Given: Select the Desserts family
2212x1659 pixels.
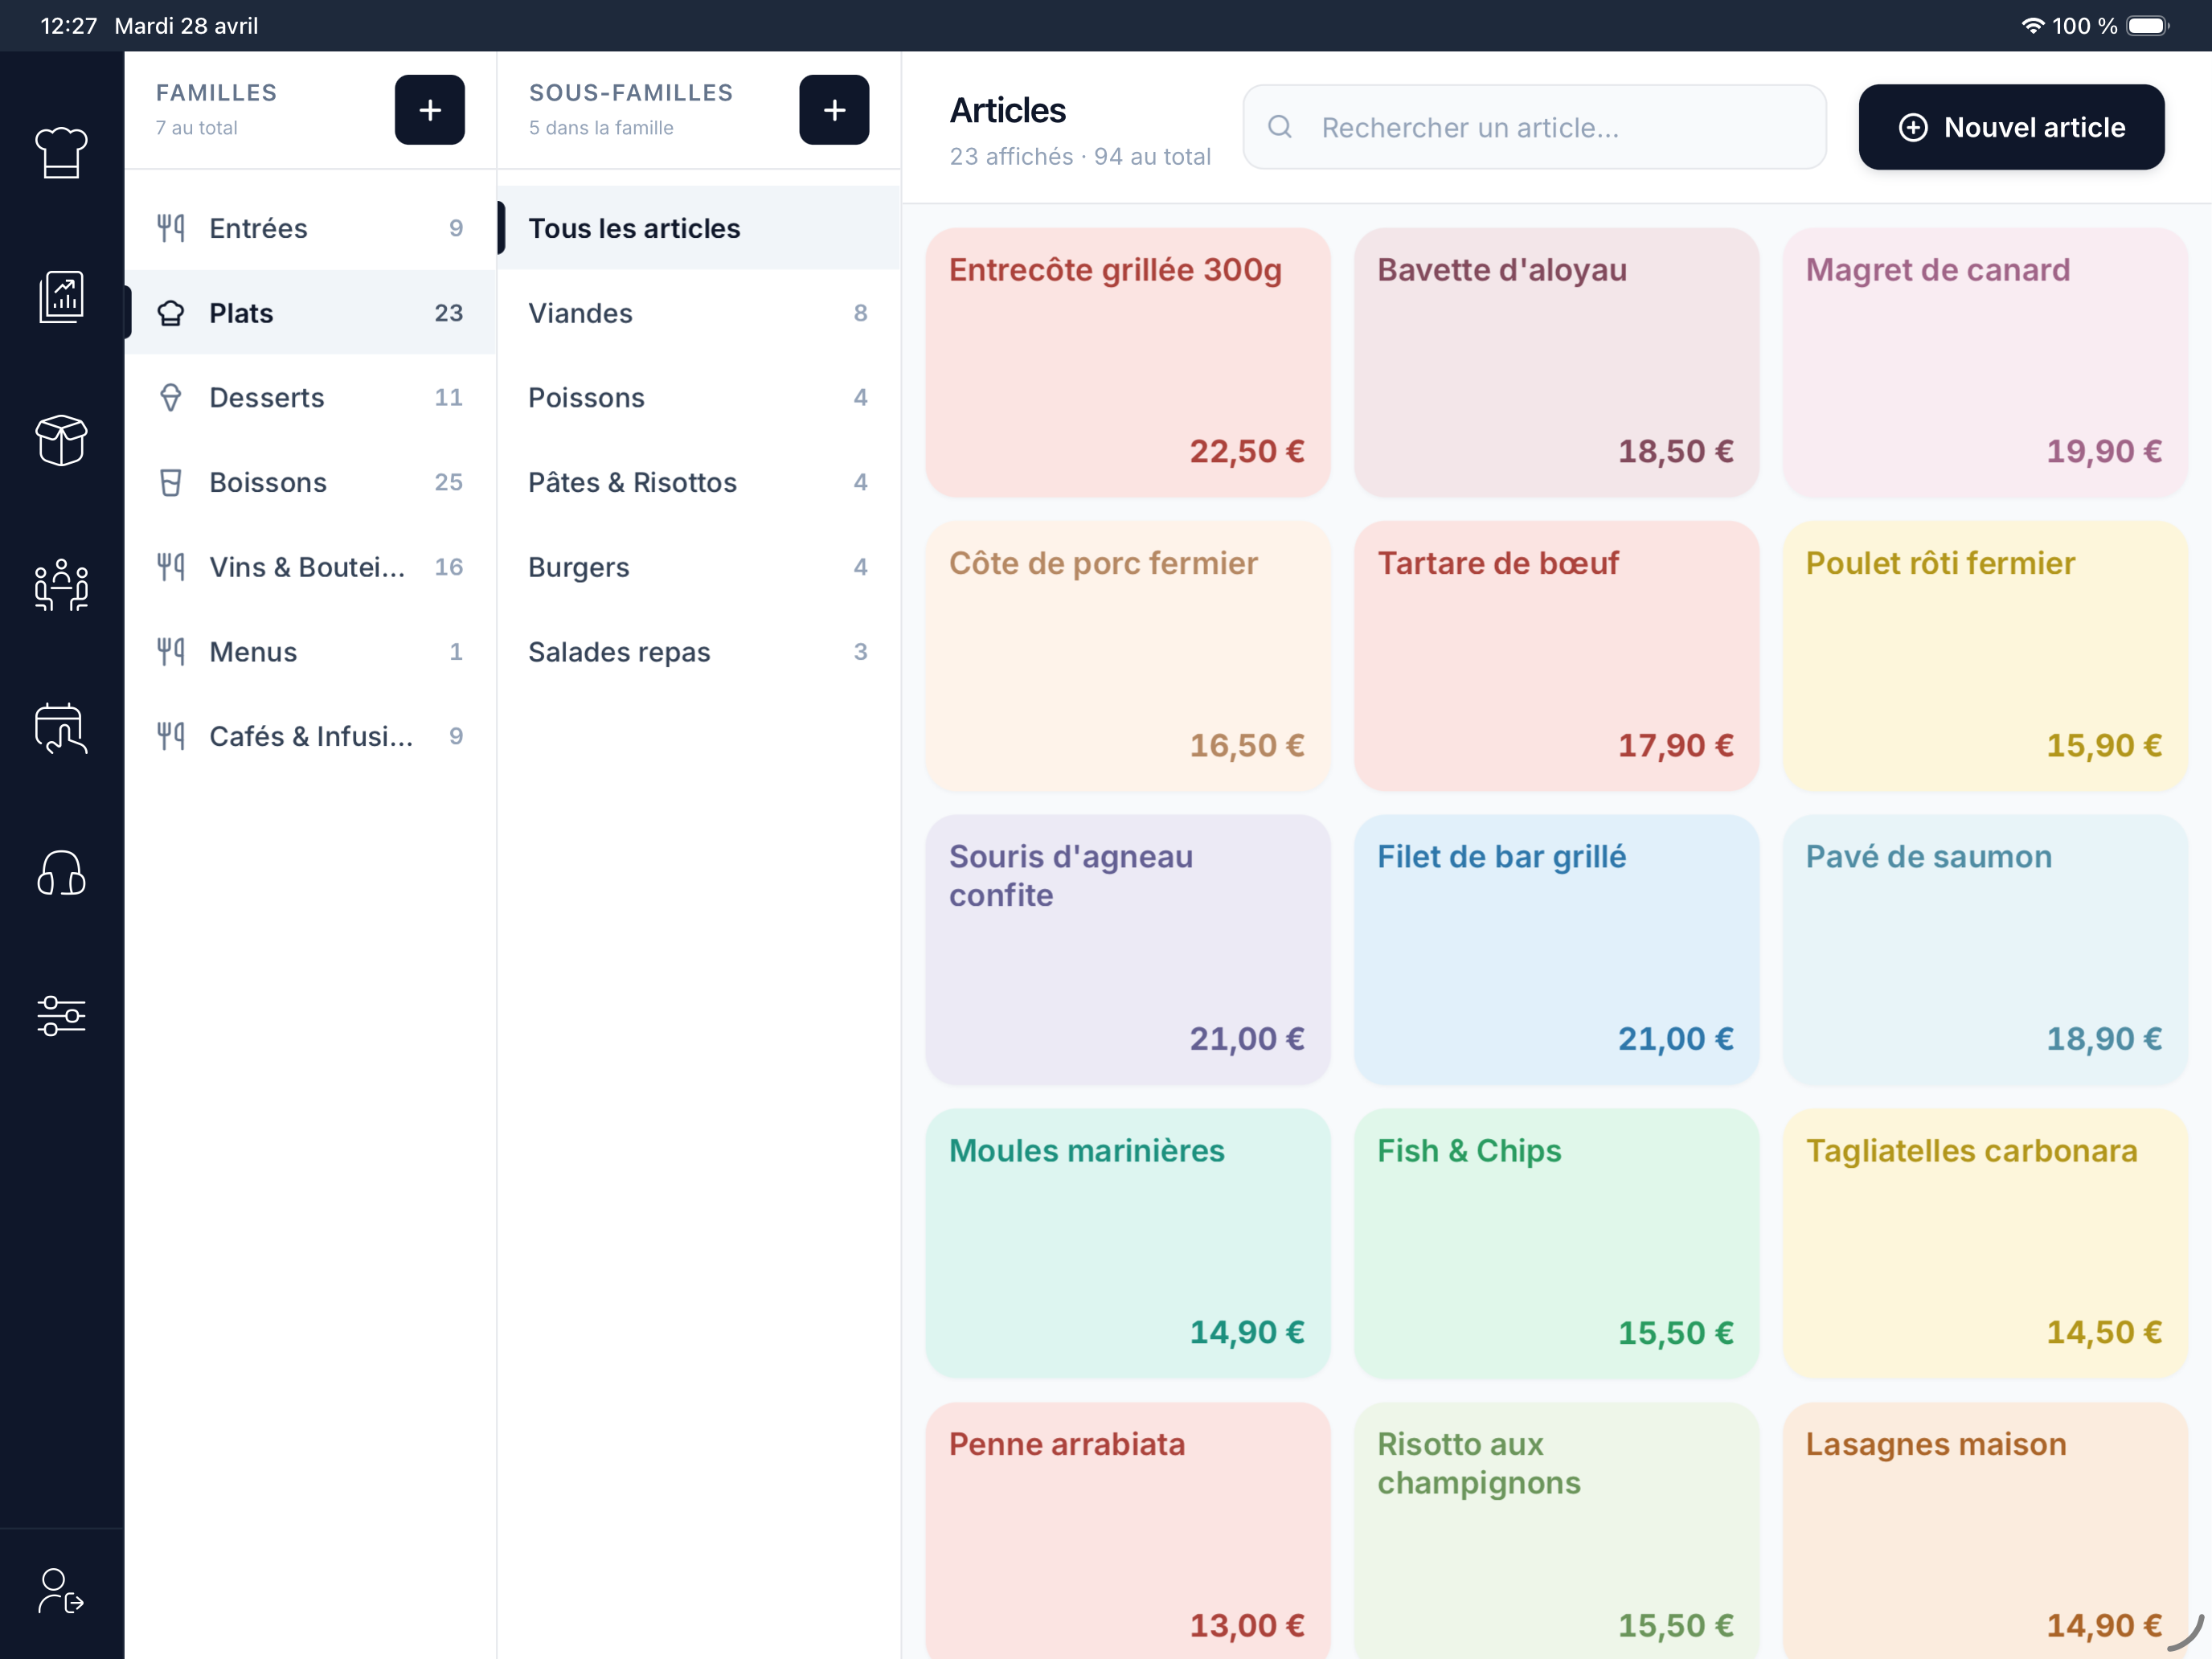Looking at the screenshot, I should point(310,398).
